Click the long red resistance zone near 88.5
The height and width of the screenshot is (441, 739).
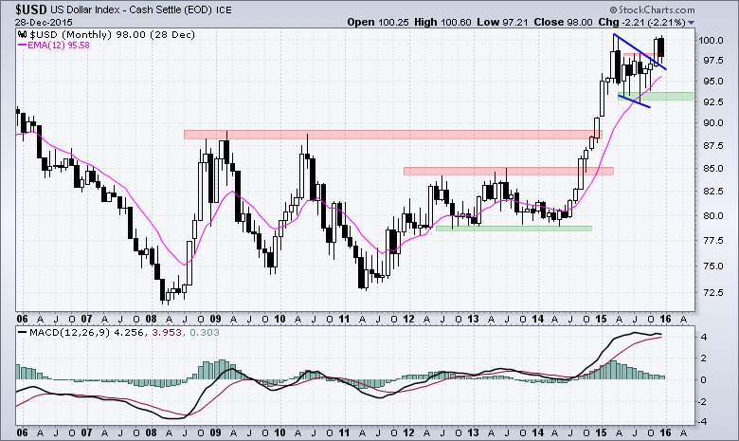388,135
